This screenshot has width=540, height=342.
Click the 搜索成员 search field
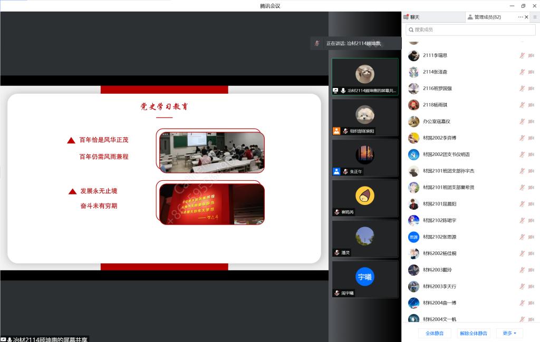[x=470, y=30]
